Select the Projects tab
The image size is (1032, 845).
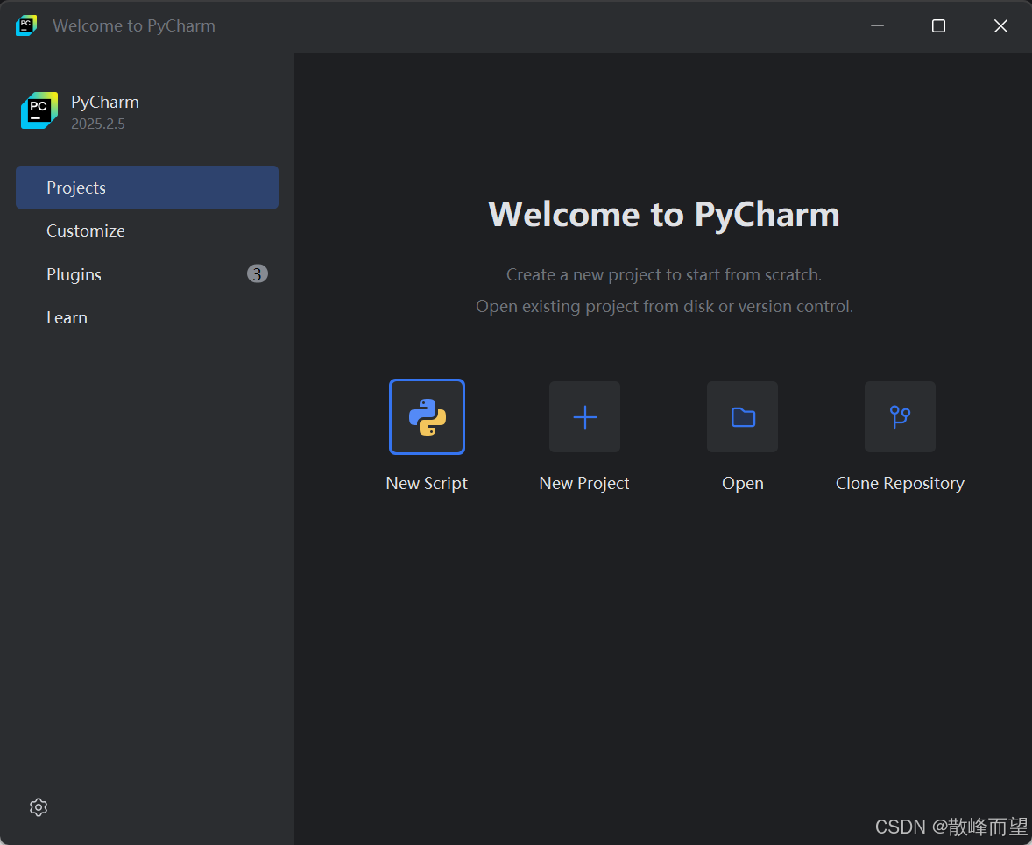point(147,188)
